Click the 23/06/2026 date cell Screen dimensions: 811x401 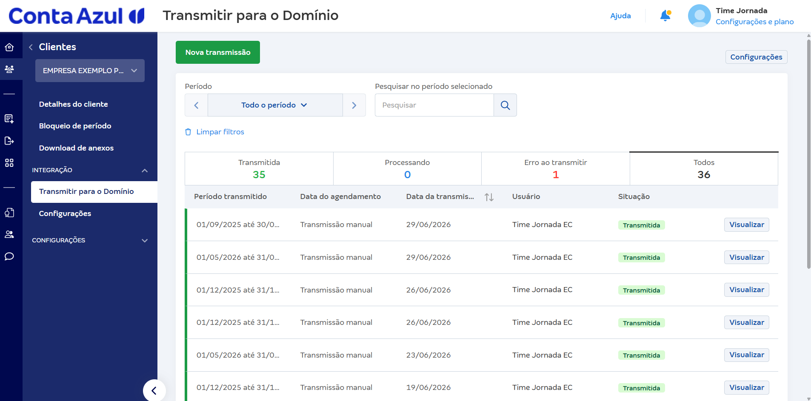pyautogui.click(x=428, y=355)
